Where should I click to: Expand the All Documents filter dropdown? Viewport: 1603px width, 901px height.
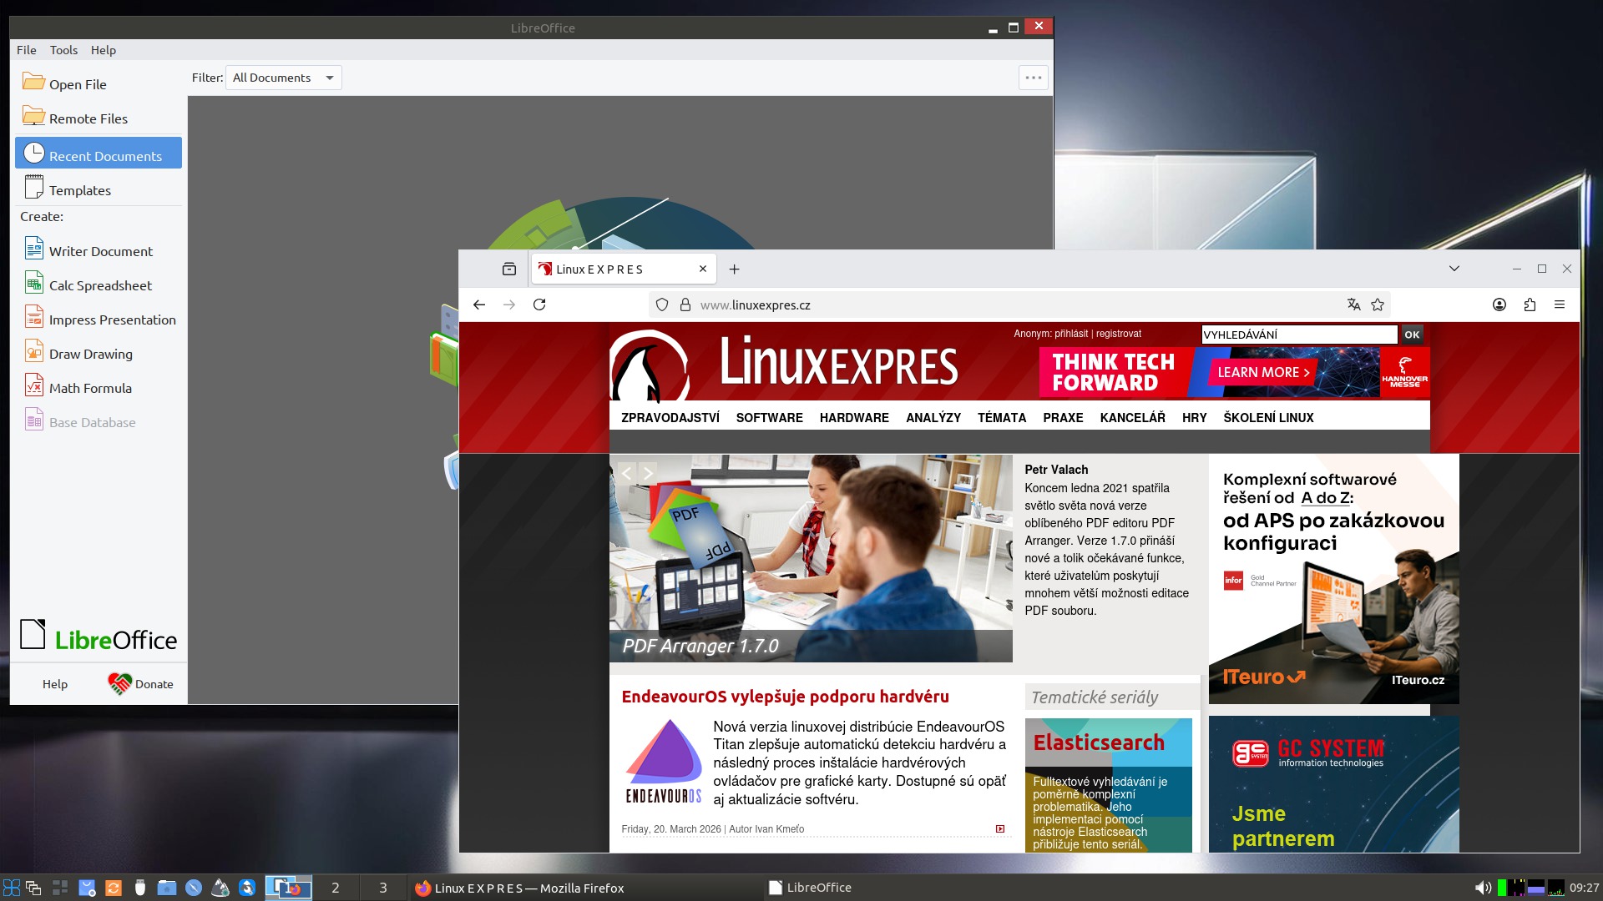point(283,78)
